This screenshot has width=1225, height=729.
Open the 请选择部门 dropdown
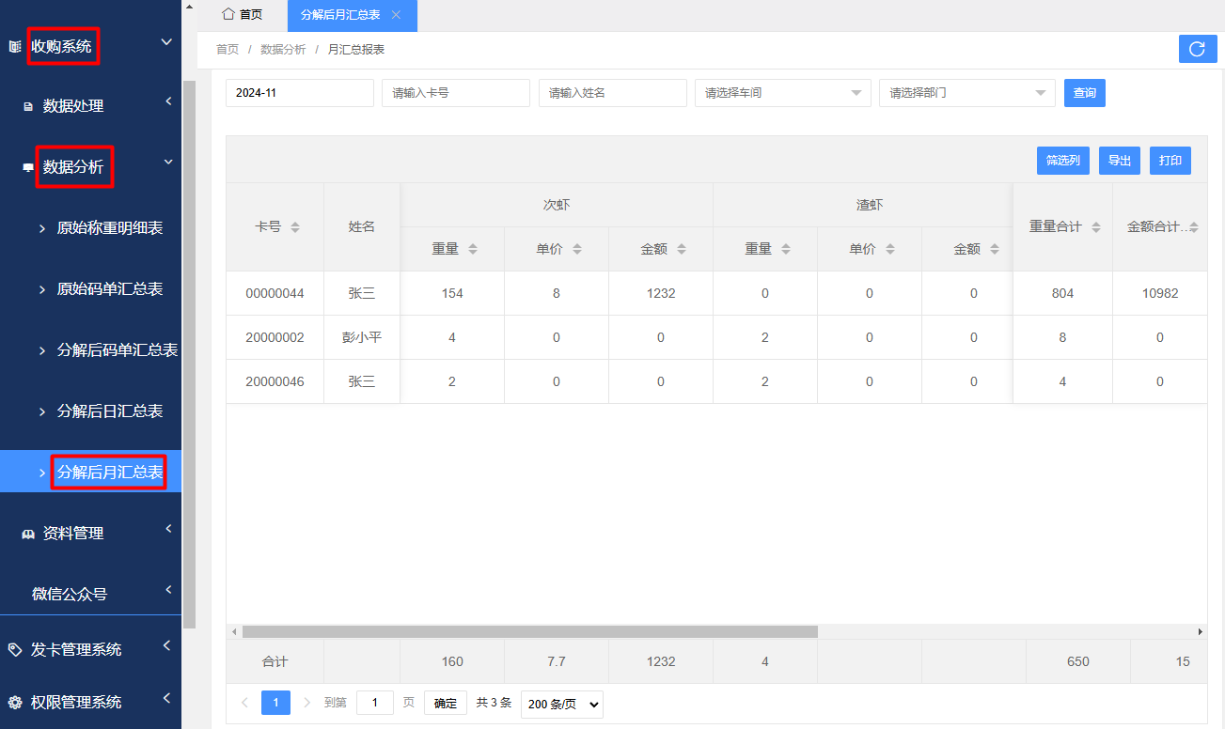click(x=966, y=93)
